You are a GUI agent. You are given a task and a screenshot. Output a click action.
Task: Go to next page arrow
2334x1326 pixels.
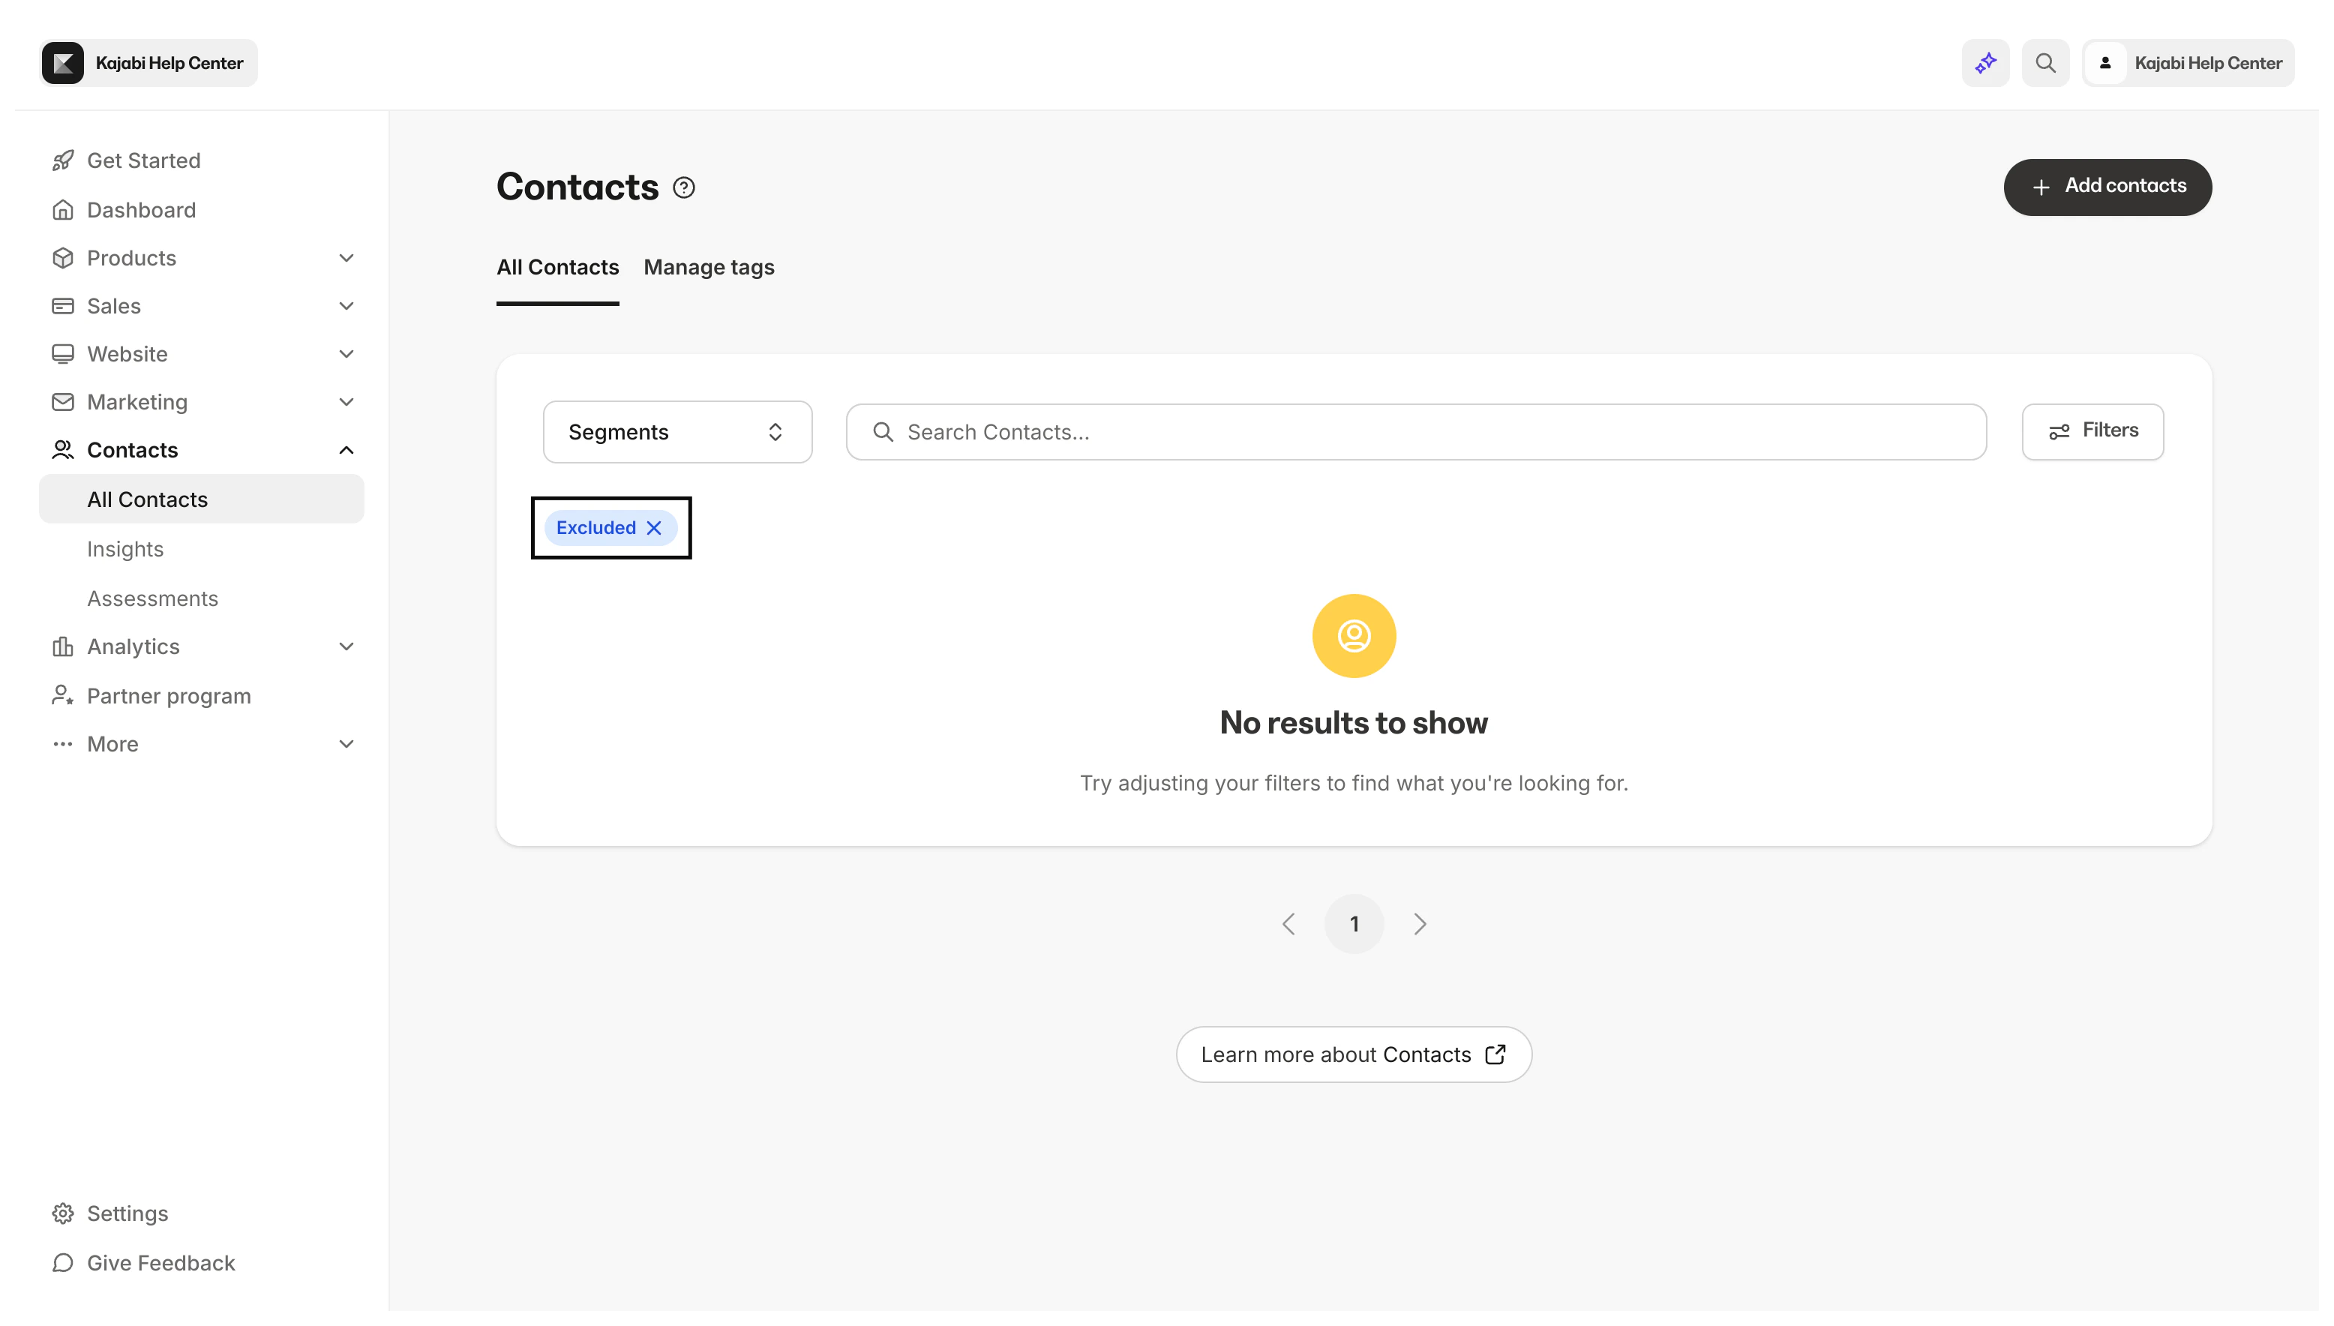coord(1420,923)
